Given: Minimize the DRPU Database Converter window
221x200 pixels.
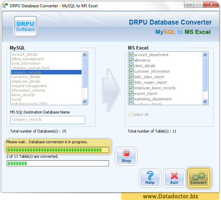Looking at the screenshot, I should (189, 4).
